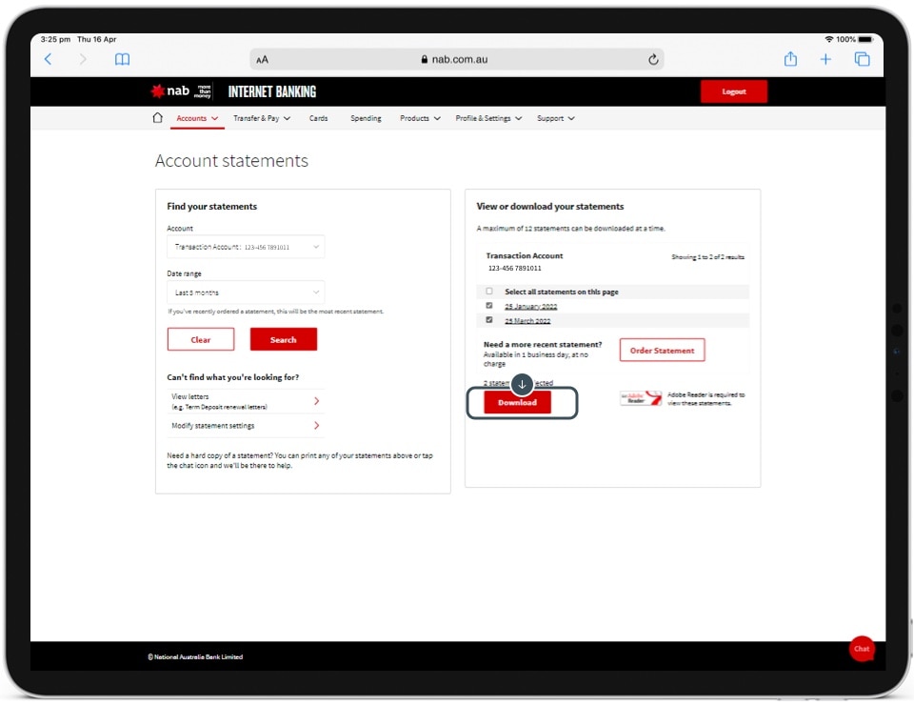Screen dimensions: 914x705
Task: Toggle the 25 March 2022 statement checkbox
Action: point(489,320)
